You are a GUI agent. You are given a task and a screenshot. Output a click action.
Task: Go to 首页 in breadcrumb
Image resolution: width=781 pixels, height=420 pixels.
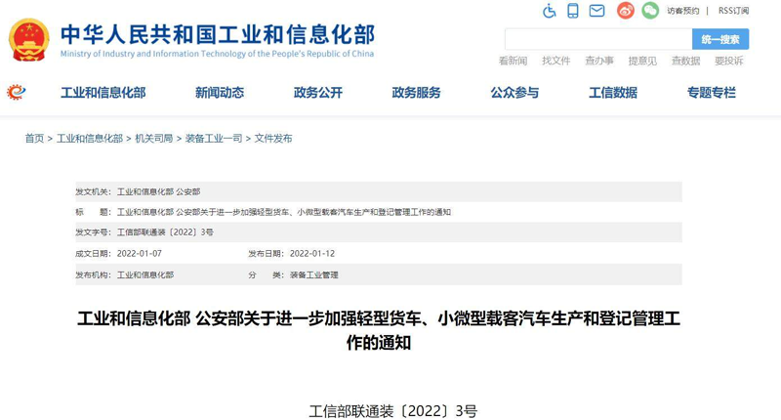pyautogui.click(x=34, y=139)
